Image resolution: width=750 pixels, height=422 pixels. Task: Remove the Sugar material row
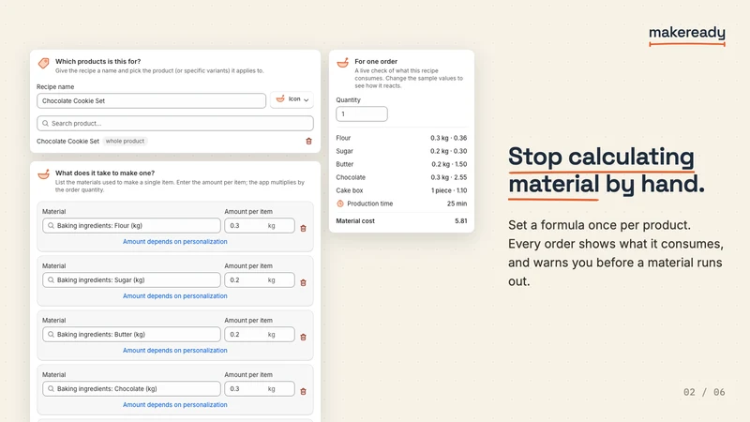[303, 283]
